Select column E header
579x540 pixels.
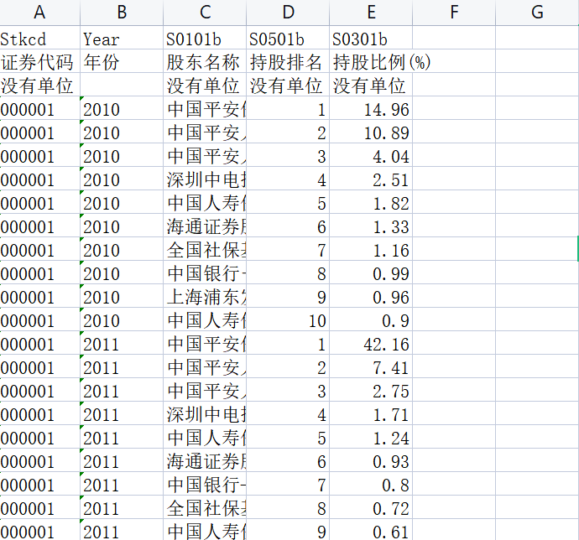[x=371, y=13]
